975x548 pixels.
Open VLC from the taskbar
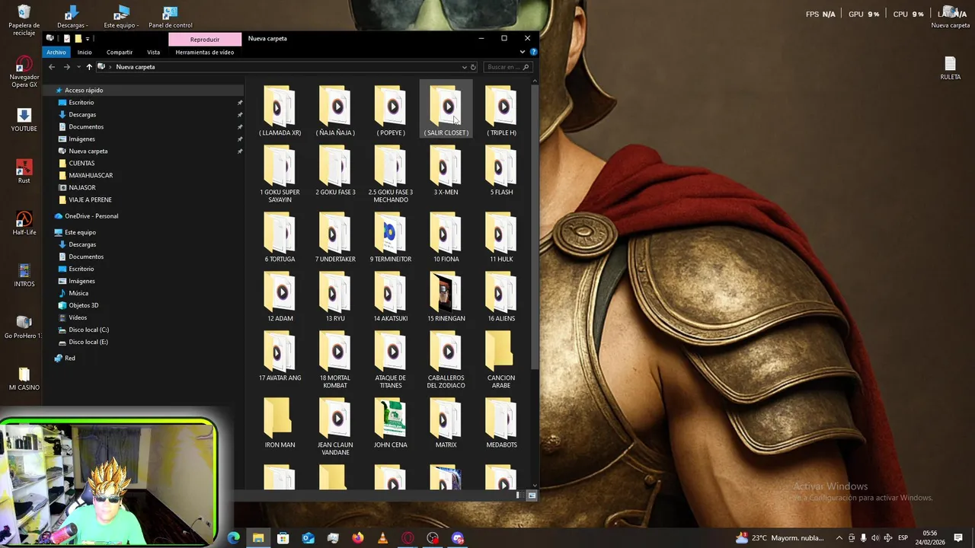(x=382, y=538)
